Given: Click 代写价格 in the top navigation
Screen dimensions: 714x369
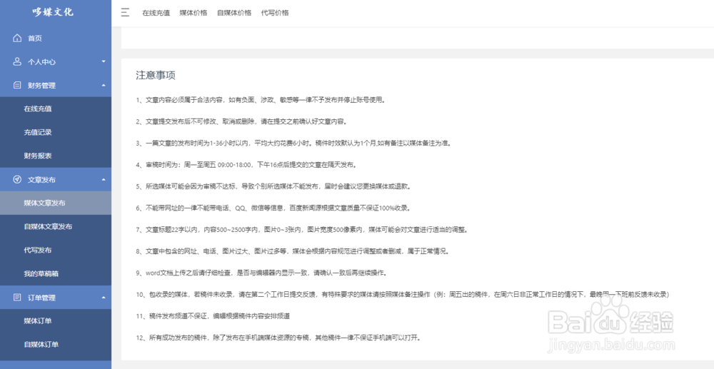Looking at the screenshot, I should pyautogui.click(x=275, y=13).
